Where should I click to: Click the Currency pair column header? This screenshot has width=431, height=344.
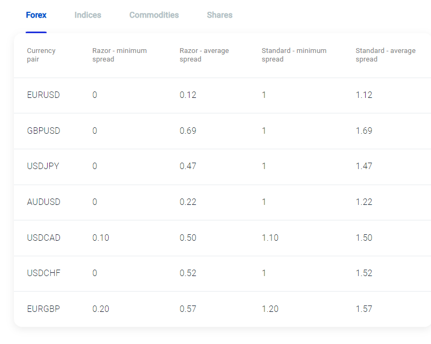(x=41, y=55)
